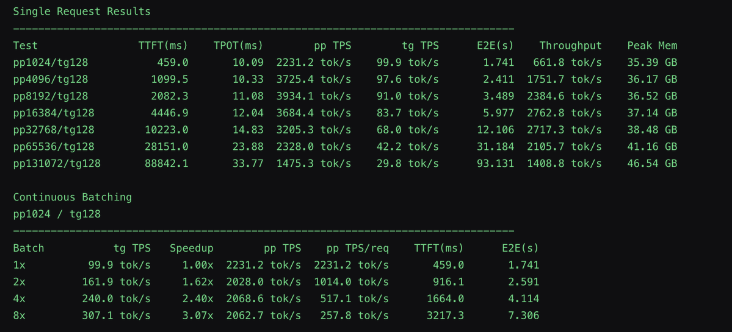Click the pp TPS value '3725.4 tok/s'
The image size is (732, 332).
click(x=314, y=79)
